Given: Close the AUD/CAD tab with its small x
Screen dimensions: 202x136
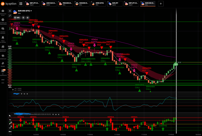Looking at the screenshot, I should tap(42, 2).
